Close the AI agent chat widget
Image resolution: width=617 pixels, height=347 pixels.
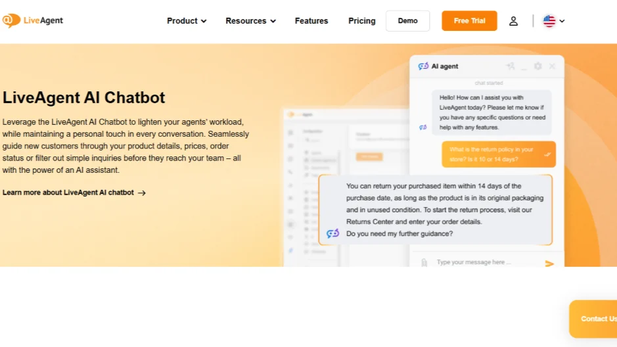point(552,66)
